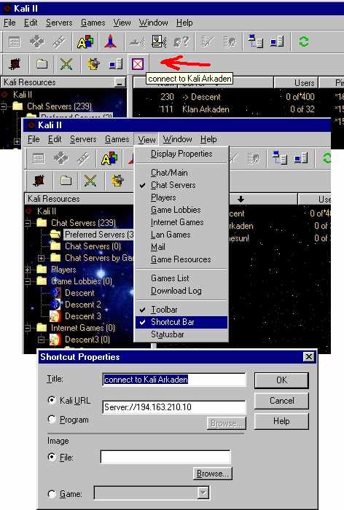Click the image File path field

[x=165, y=457]
